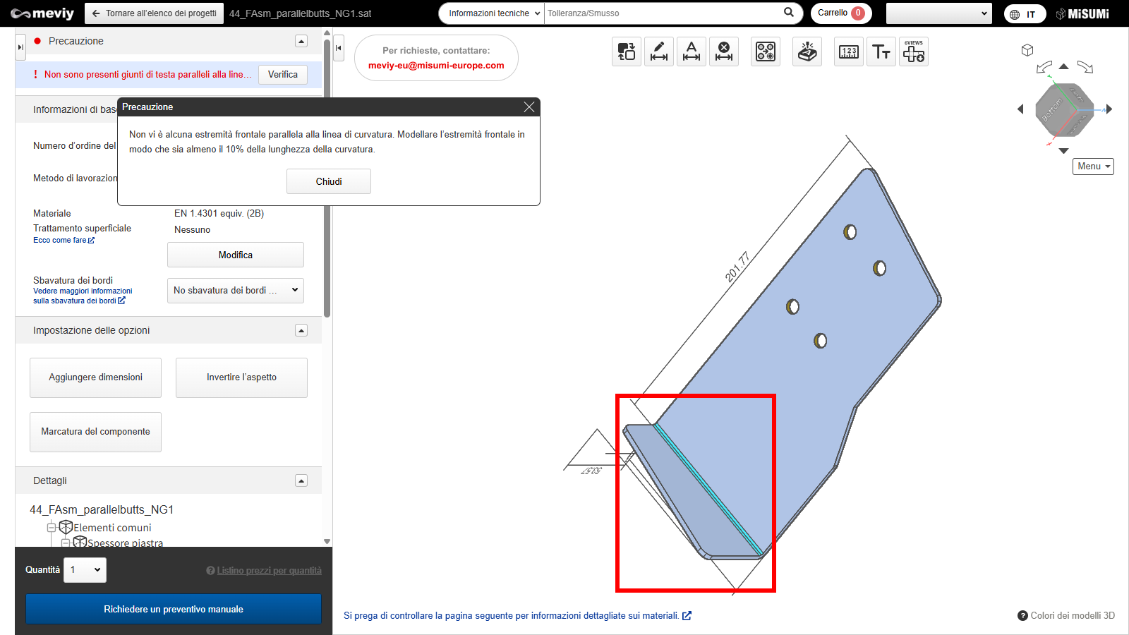
Task: Collapse the Elementi comuni tree node
Action: click(x=52, y=528)
